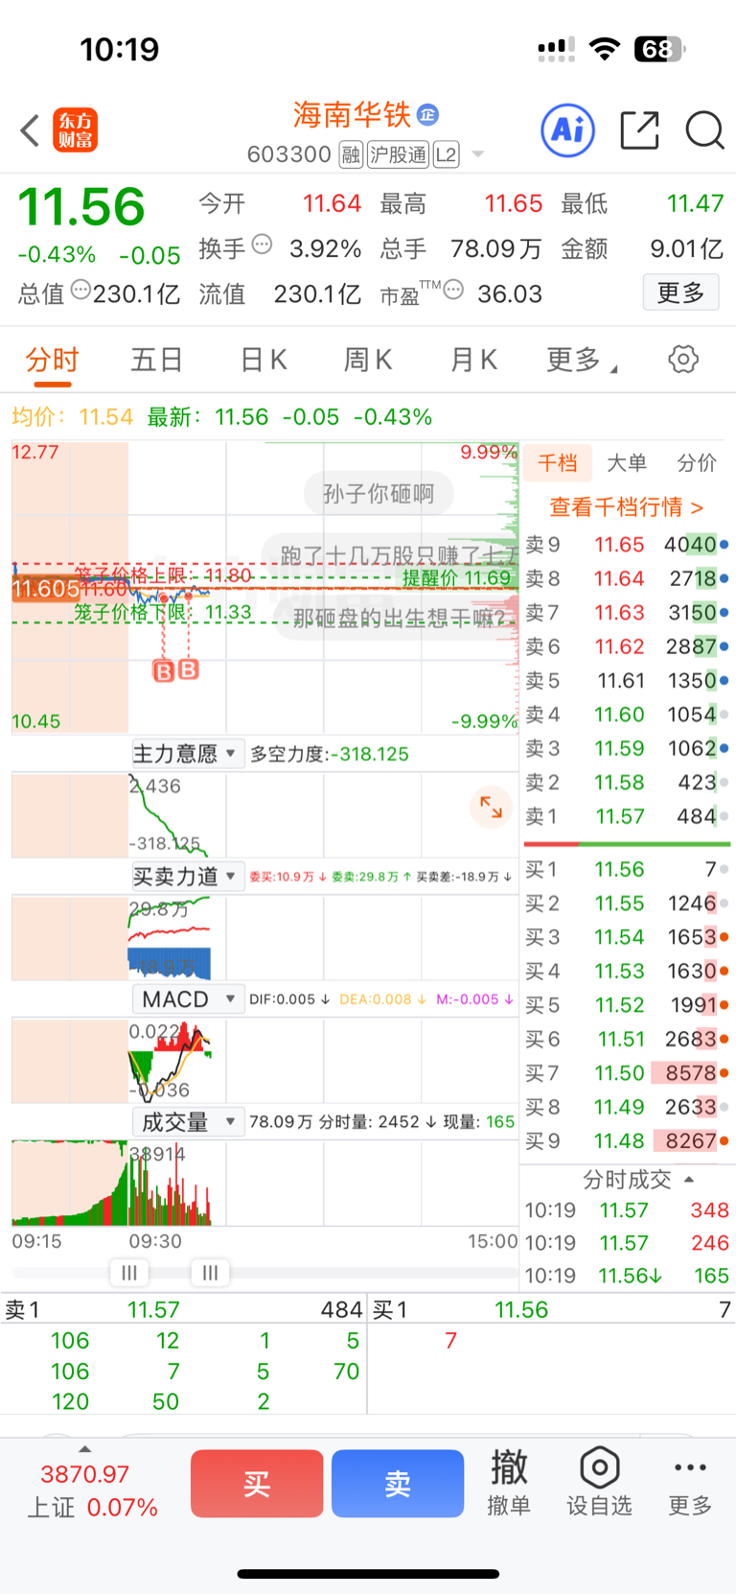Tap the large 11.56 current price
Viewport: 736px width, 1595px height.
(81, 206)
